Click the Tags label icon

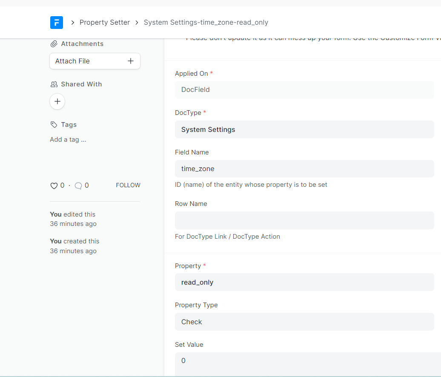pos(54,125)
